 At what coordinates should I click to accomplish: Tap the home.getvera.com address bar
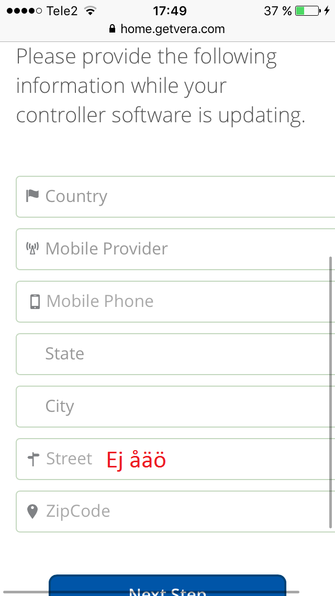167,28
